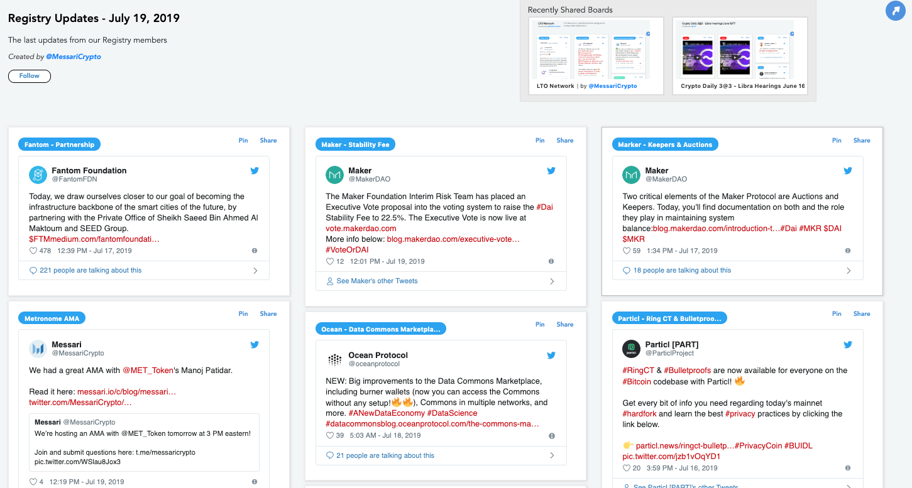Open Fantom Foundation profile avatar
Image resolution: width=912 pixels, height=488 pixels.
[x=38, y=175]
